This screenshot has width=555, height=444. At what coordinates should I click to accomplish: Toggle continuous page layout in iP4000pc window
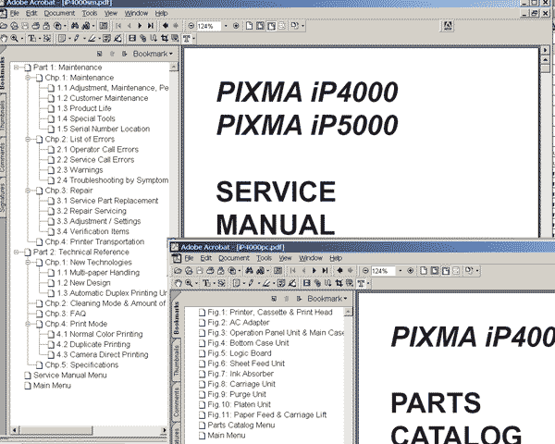click(435, 271)
